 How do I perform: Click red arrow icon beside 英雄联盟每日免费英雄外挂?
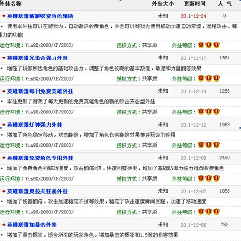coord(3,91)
